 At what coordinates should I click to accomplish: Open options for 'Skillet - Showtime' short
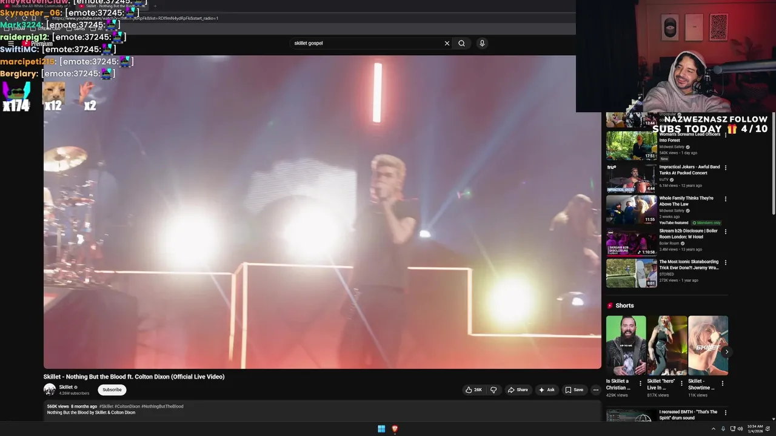pyautogui.click(x=722, y=383)
